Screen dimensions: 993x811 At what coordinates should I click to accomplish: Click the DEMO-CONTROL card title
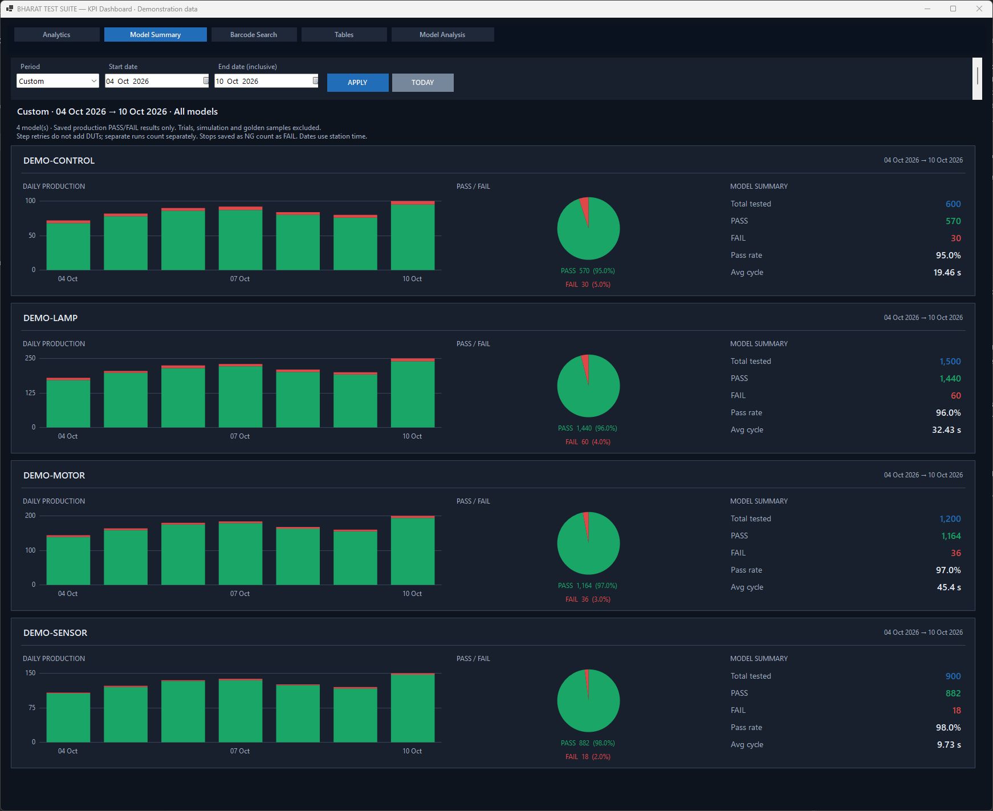coord(59,161)
